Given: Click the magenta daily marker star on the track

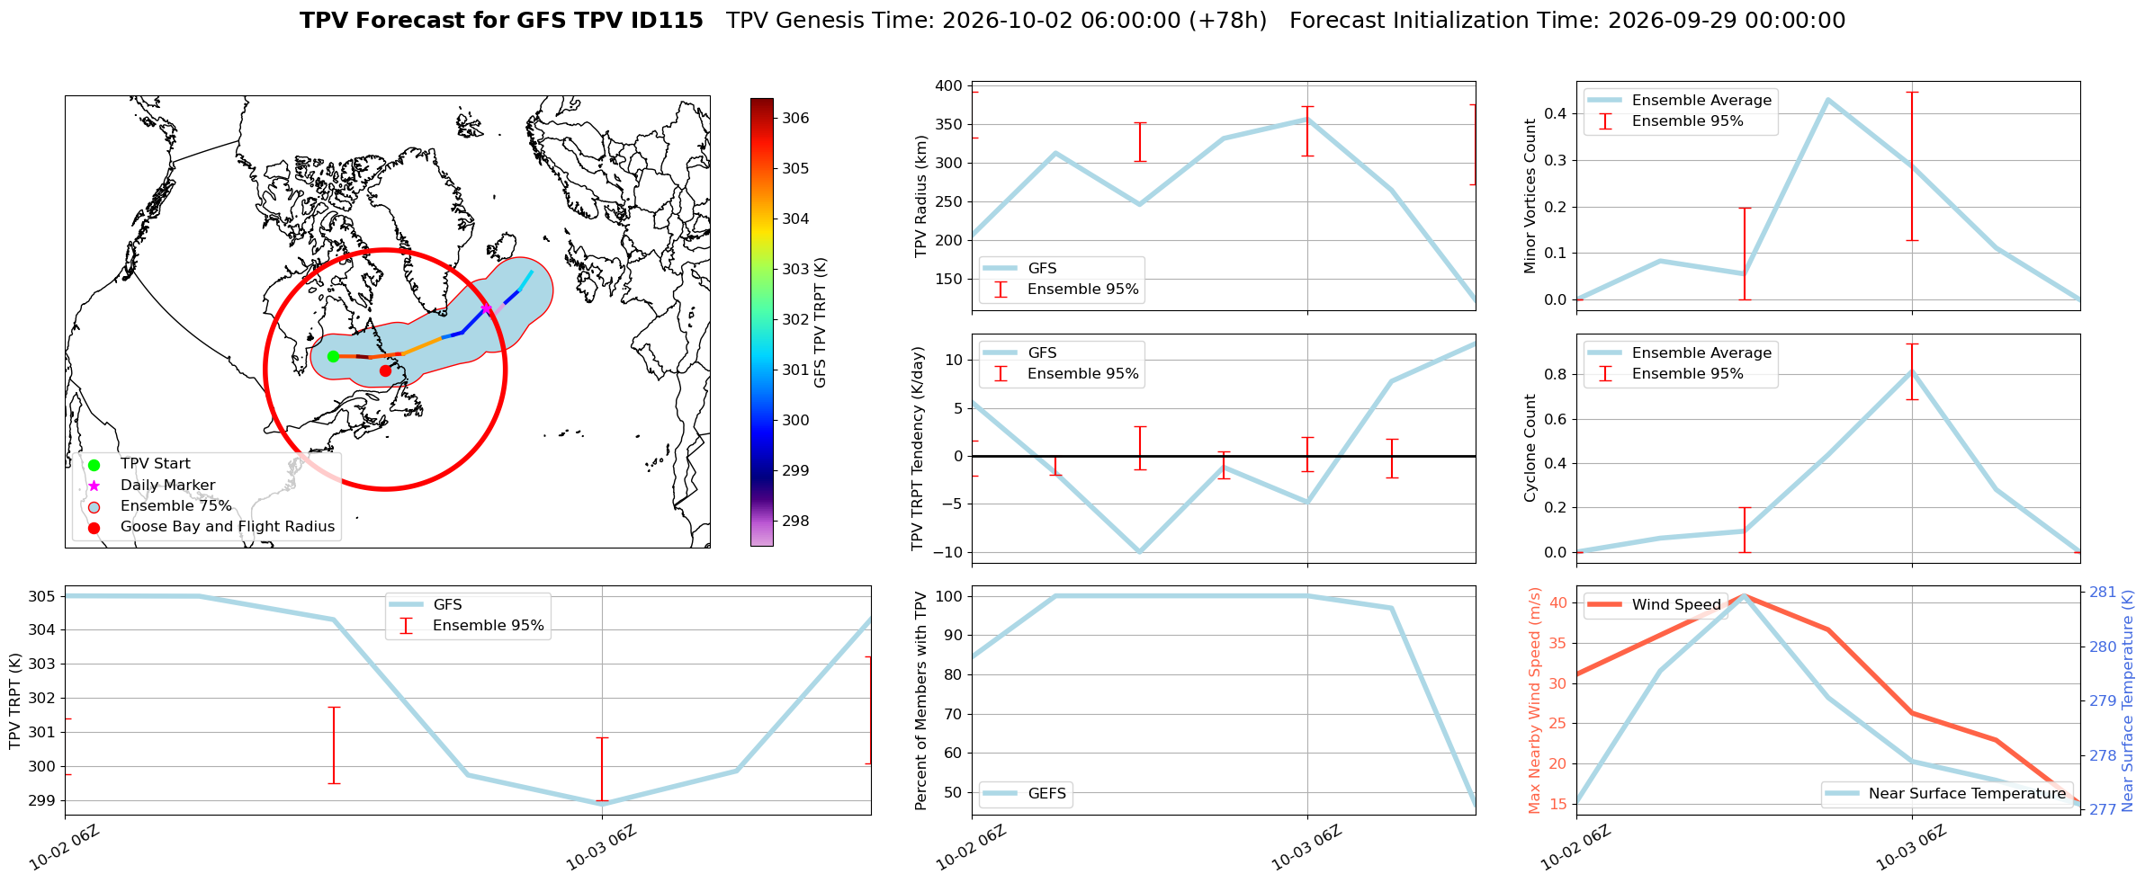Looking at the screenshot, I should pos(487,308).
